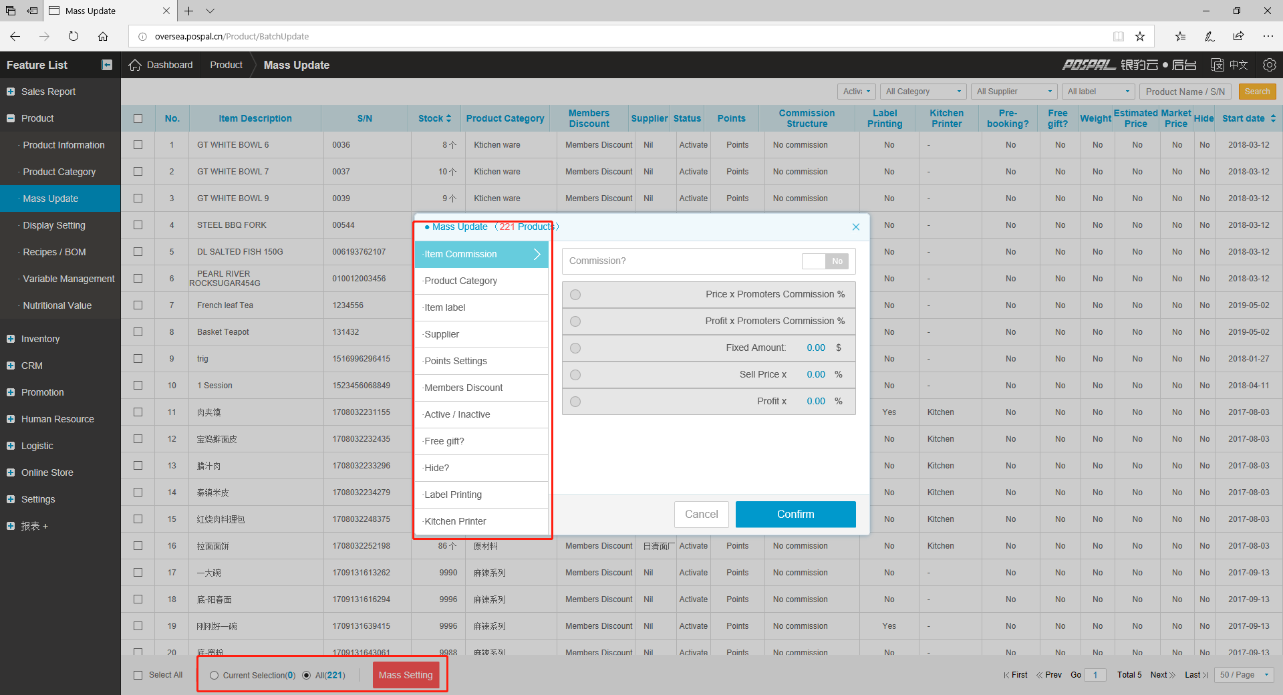The height and width of the screenshot is (695, 1283).
Task: Toggle the Commission switch
Action: point(825,261)
